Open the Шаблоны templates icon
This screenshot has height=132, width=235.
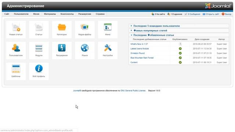coord(16,71)
